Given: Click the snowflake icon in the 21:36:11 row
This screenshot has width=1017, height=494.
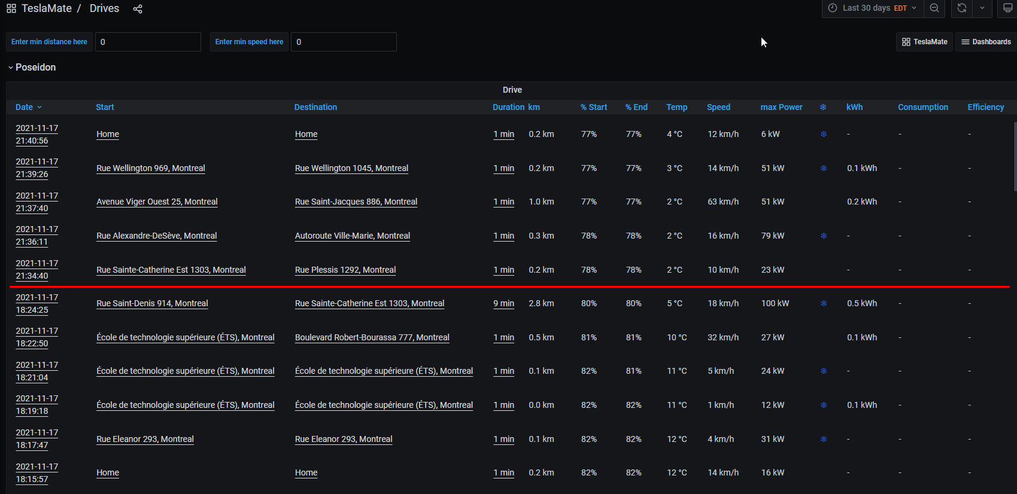Looking at the screenshot, I should point(824,236).
